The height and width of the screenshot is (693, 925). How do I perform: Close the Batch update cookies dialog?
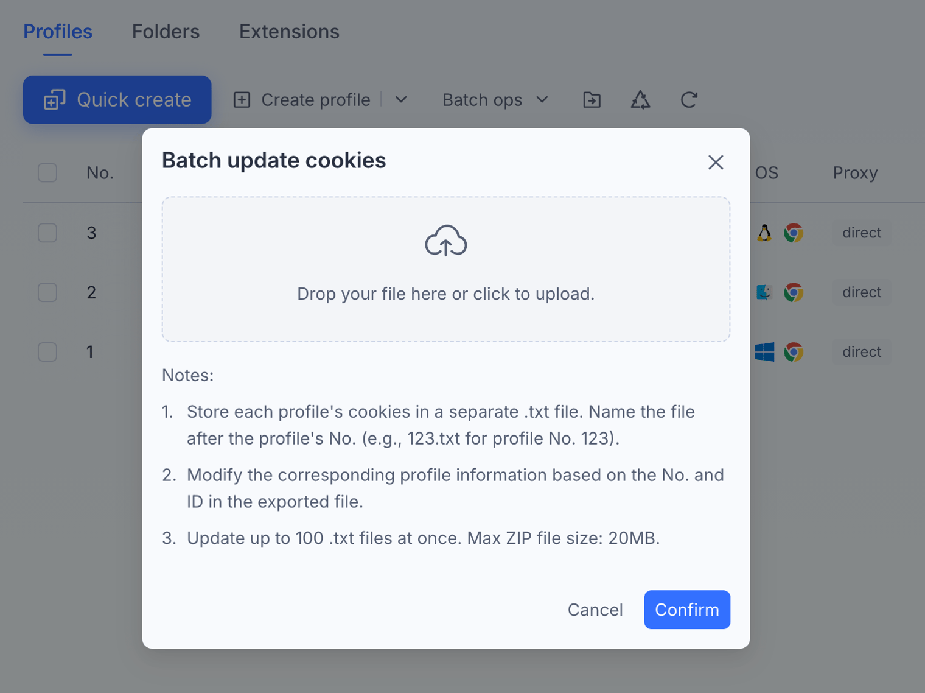click(x=716, y=162)
